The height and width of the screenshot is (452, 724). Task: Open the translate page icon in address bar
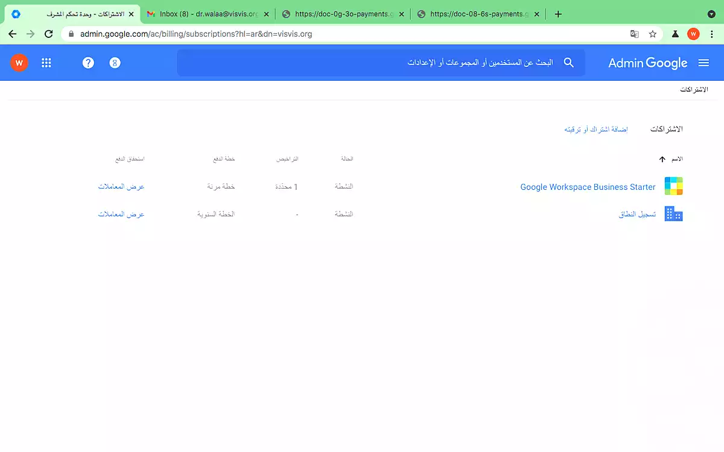coord(634,34)
